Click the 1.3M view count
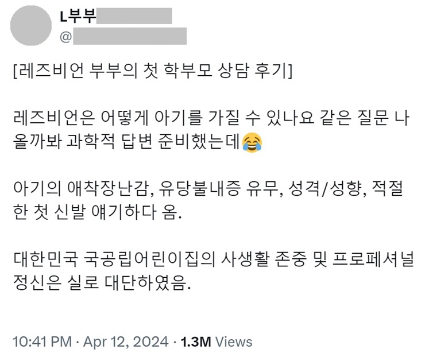This screenshot has height=353, width=425. pyautogui.click(x=196, y=342)
